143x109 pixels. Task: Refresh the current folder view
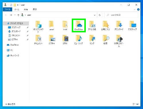(100, 15)
